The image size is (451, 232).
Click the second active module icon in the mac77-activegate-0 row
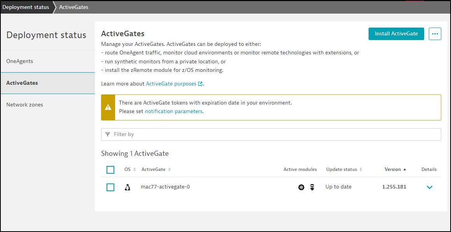[x=312, y=187]
